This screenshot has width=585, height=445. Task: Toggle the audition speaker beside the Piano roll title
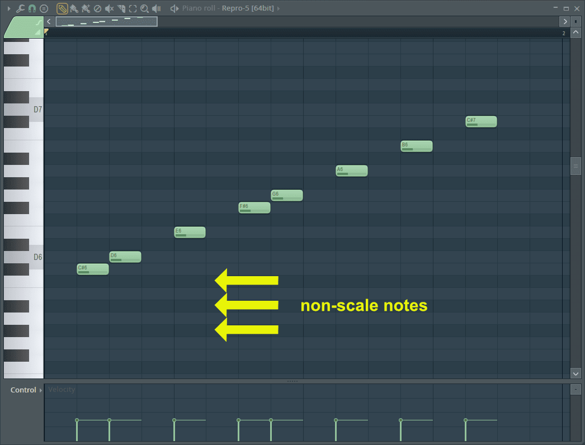click(x=173, y=8)
